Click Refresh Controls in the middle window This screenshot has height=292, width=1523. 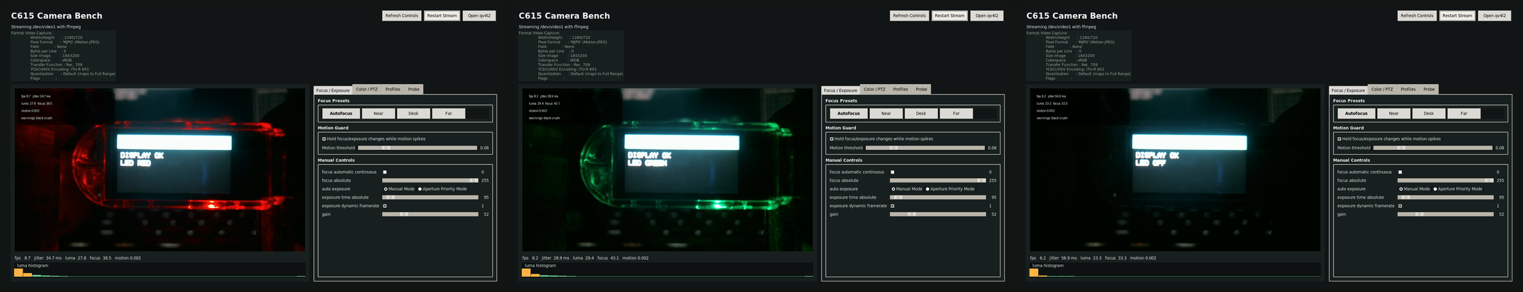pos(910,16)
